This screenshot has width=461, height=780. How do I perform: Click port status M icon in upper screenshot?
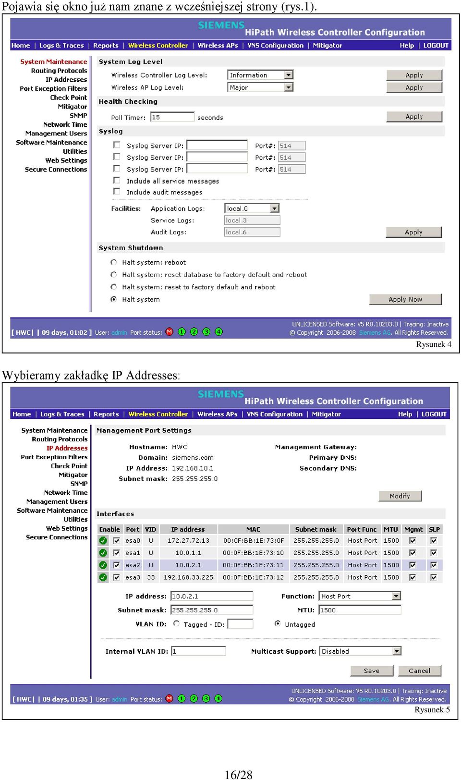tap(169, 331)
